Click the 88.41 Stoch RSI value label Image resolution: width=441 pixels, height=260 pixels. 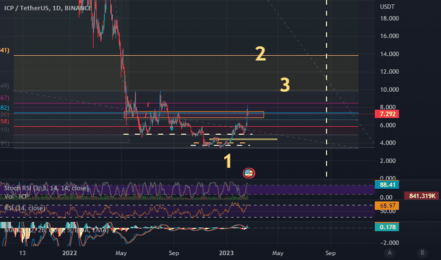click(x=387, y=185)
